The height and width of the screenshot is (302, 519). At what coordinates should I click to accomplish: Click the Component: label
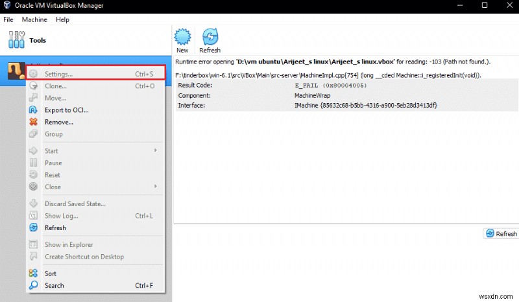(x=194, y=95)
